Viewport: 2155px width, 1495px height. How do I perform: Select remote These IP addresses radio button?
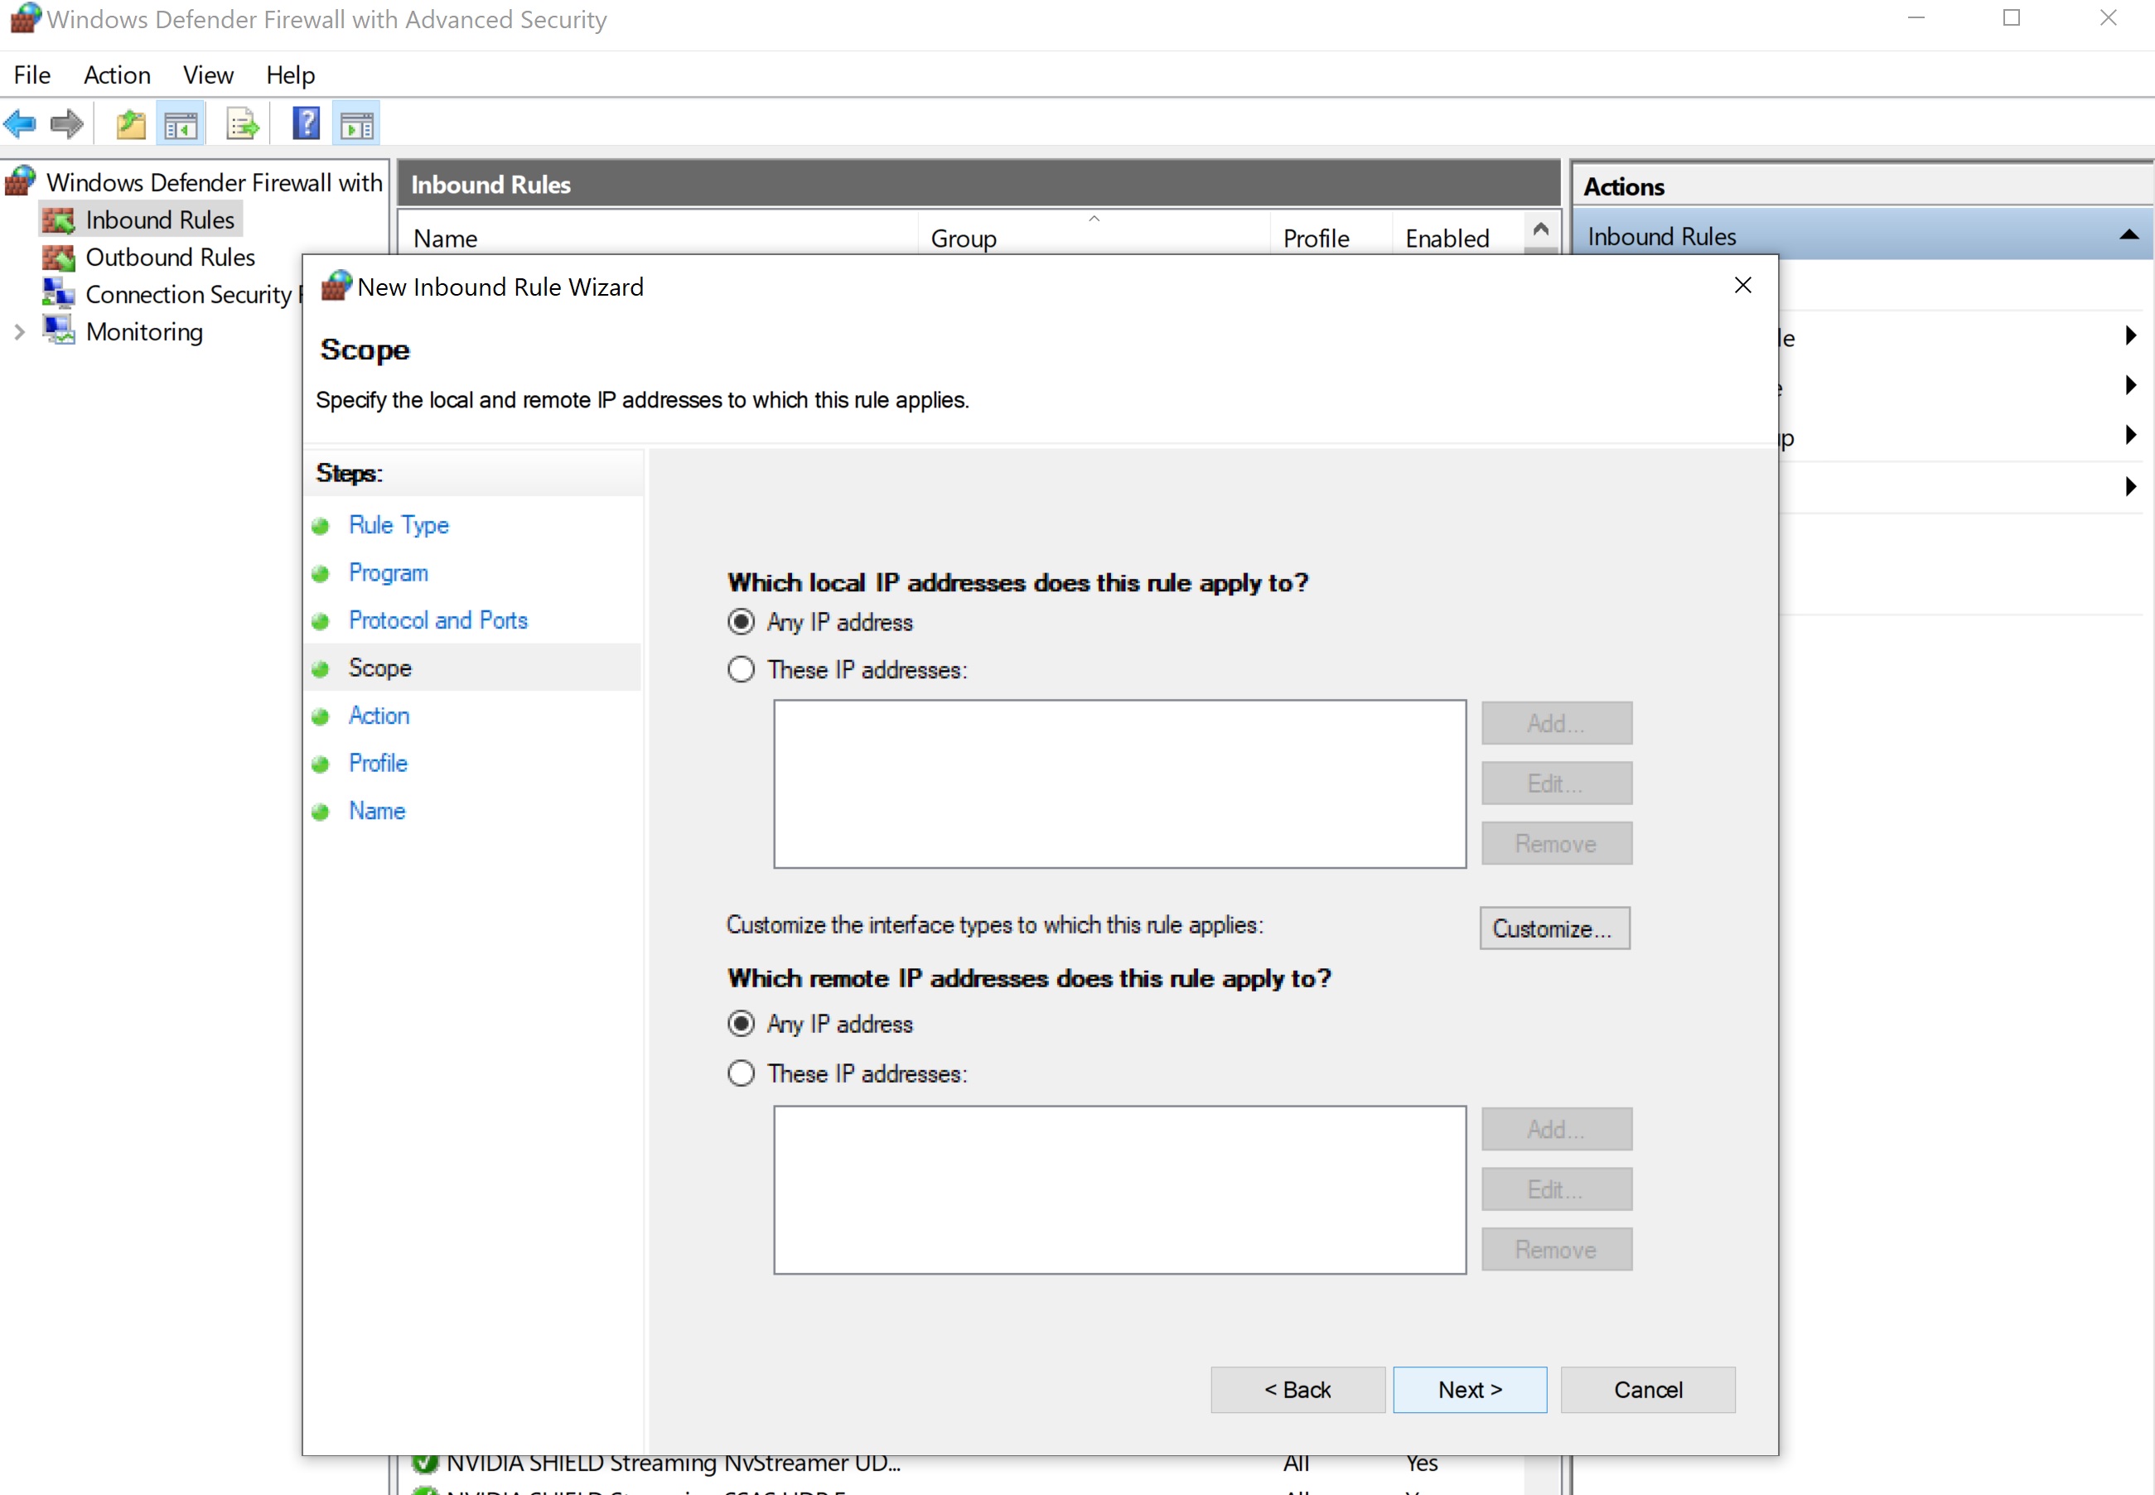tap(740, 1073)
